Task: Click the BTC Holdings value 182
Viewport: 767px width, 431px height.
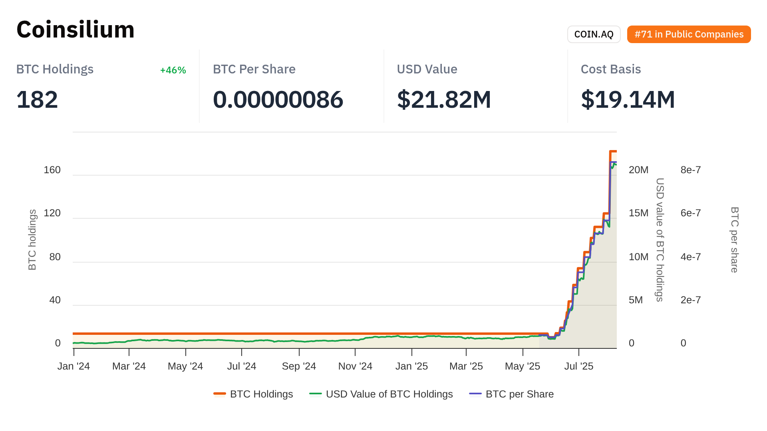Action: 37,99
